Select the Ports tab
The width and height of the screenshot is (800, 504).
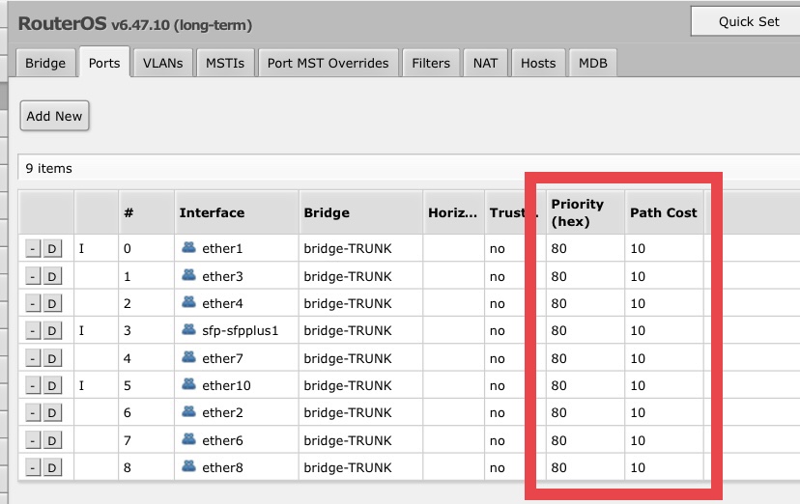(104, 63)
